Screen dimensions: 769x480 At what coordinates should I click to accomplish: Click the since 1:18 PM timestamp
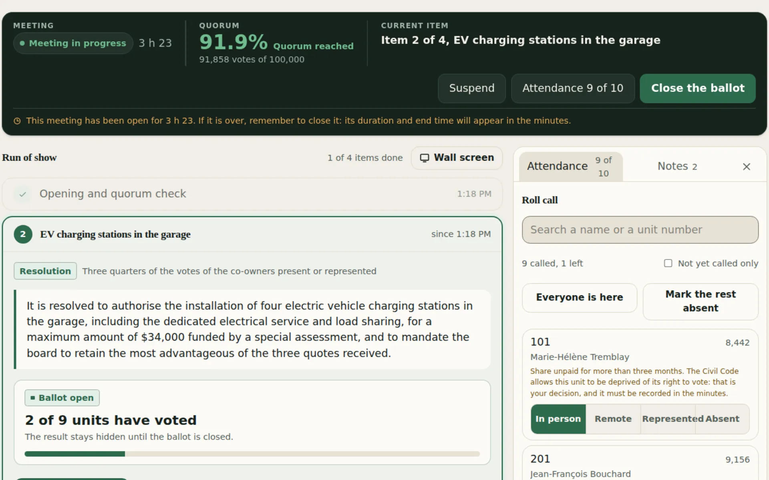point(461,234)
